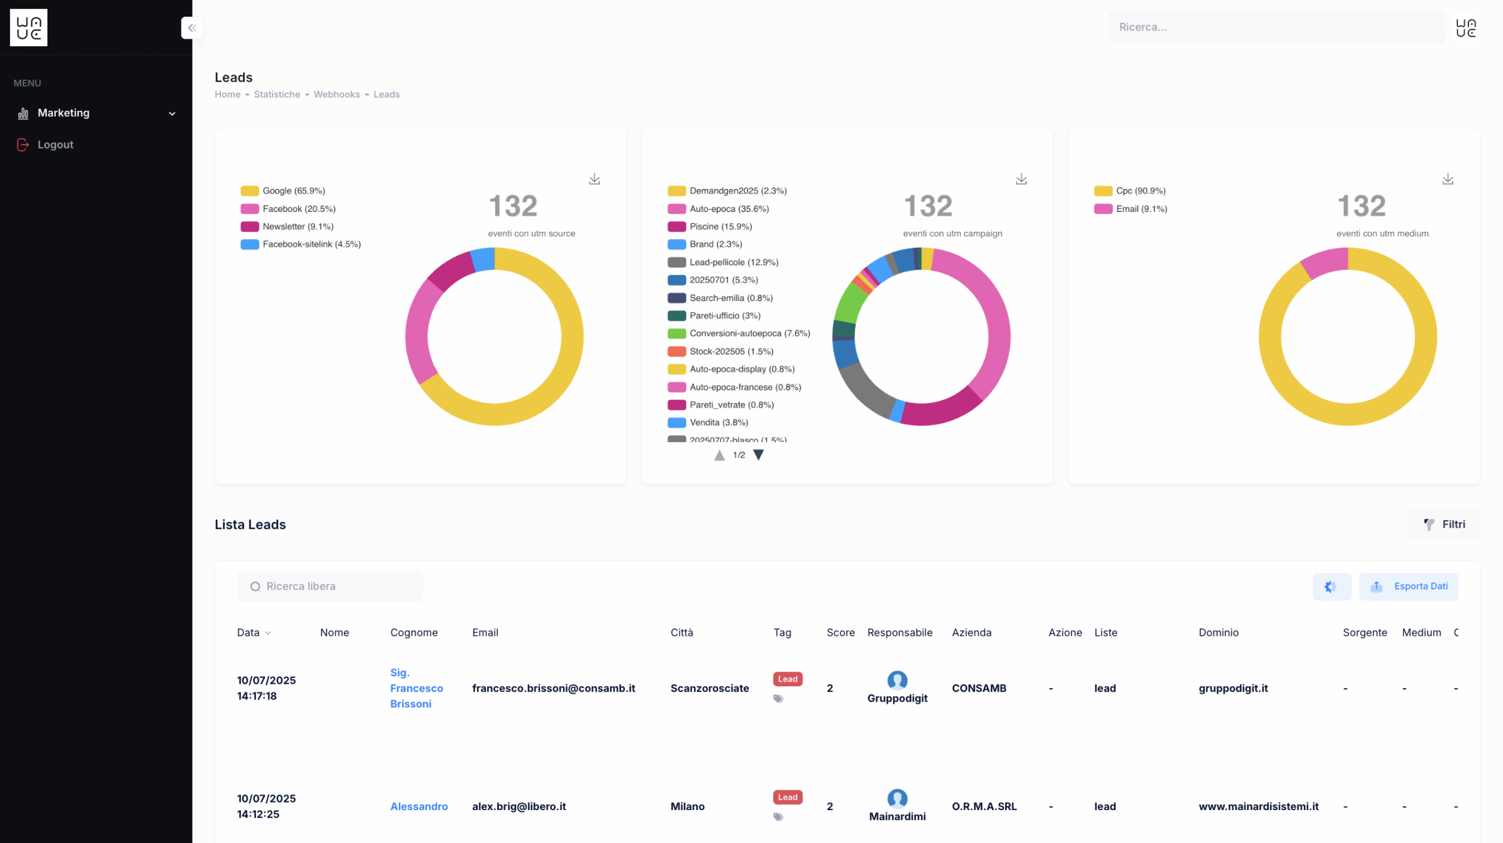This screenshot has height=843, width=1503.
Task: Toggle Google legend entry in source chart
Action: pyautogui.click(x=282, y=191)
